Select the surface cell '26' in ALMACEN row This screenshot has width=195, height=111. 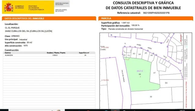[x=85, y=55]
